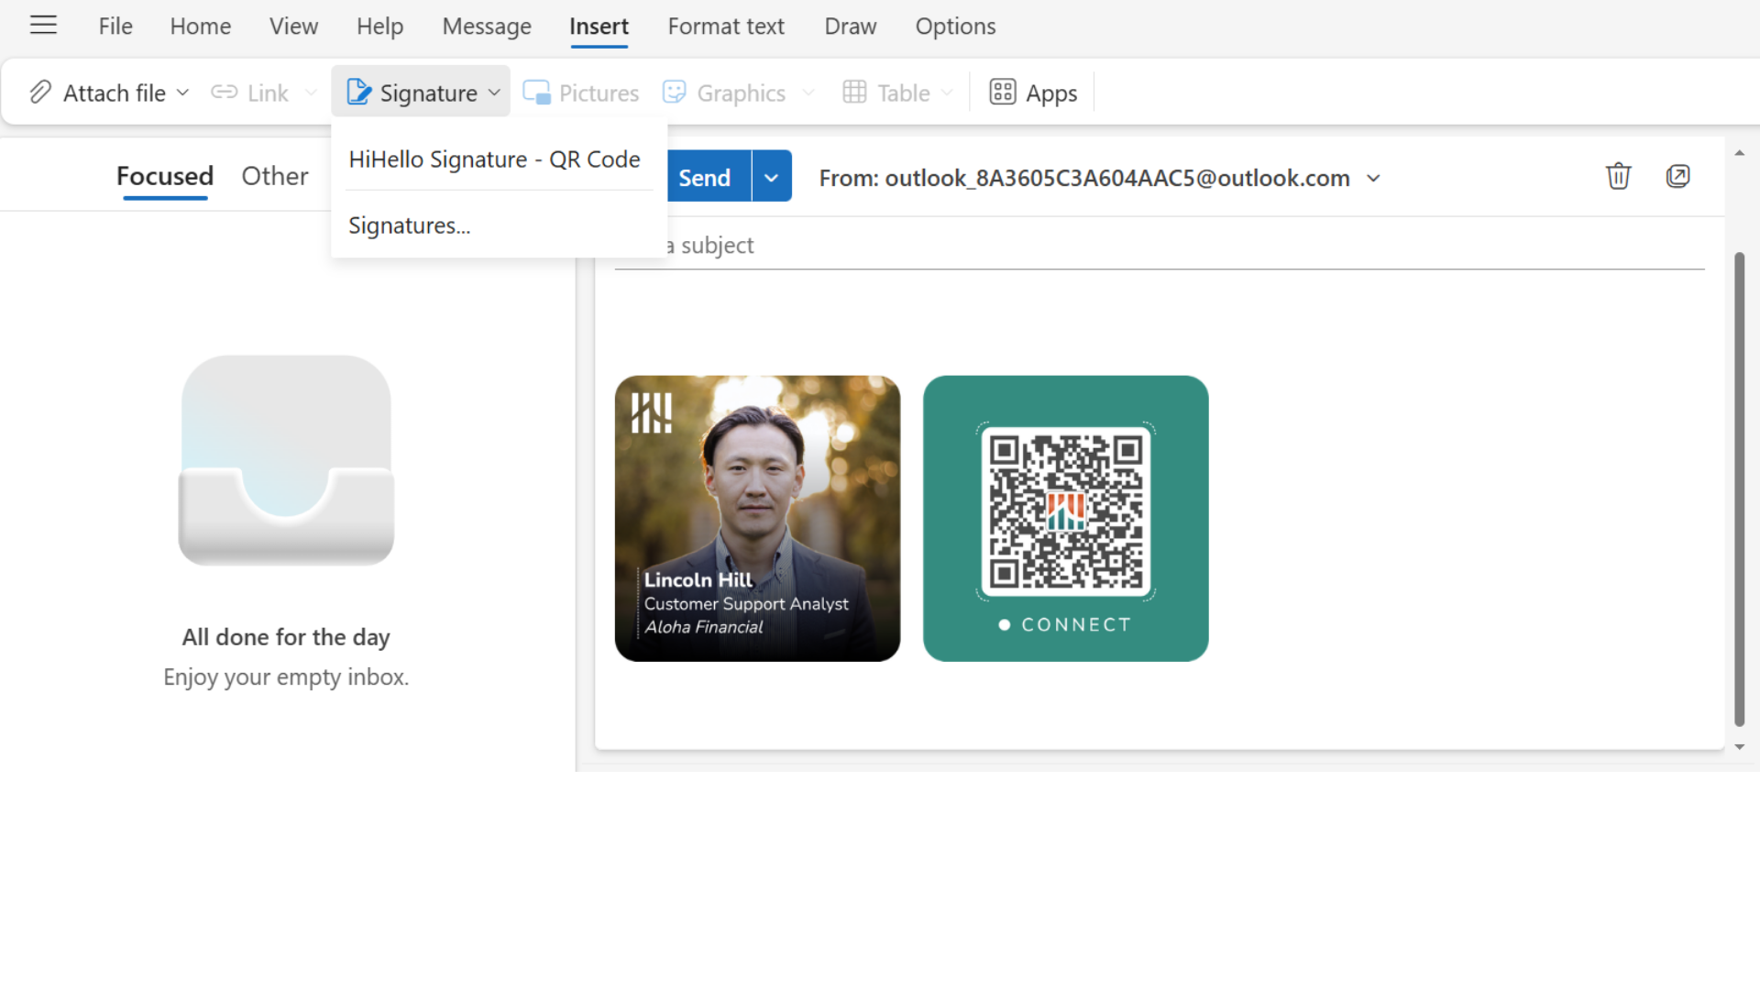Viewport: 1760px width, 990px height.
Task: Choose HiHello Signature - QR Code
Action: point(494,159)
